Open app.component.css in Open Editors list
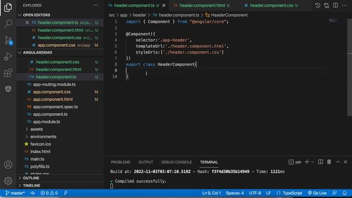The height and width of the screenshot is (198, 352). pyautogui.click(x=60, y=45)
